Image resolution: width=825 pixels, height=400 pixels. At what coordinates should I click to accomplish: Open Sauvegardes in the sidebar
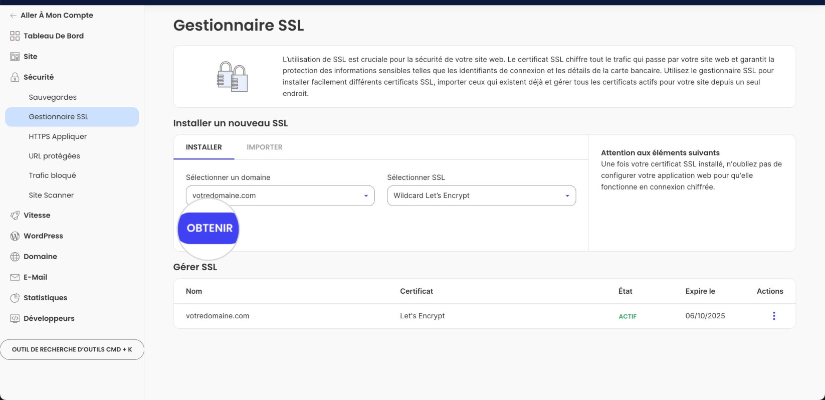[x=53, y=97]
